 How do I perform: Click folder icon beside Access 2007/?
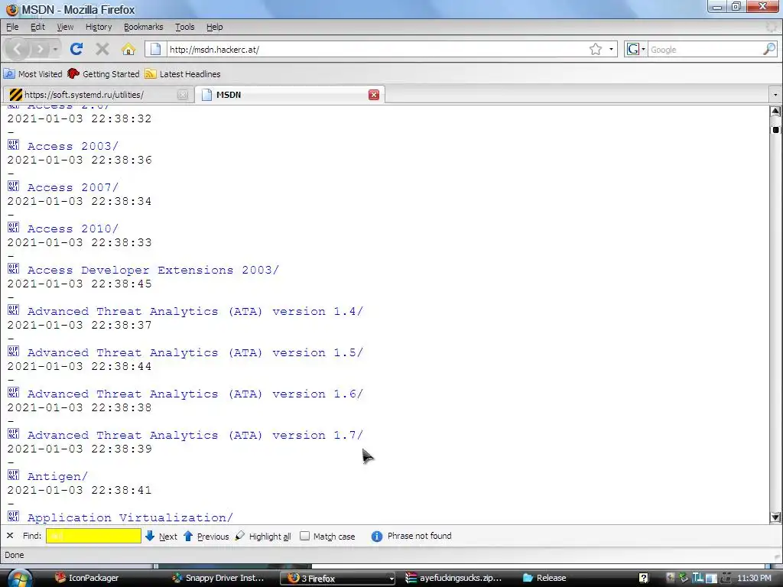pos(14,186)
